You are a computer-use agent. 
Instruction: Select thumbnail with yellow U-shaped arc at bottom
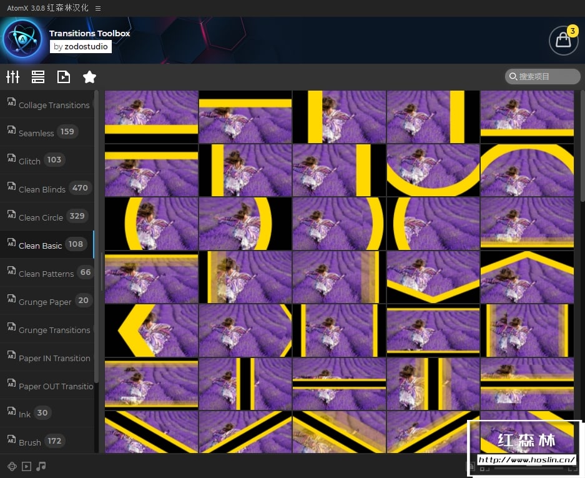[x=433, y=171]
